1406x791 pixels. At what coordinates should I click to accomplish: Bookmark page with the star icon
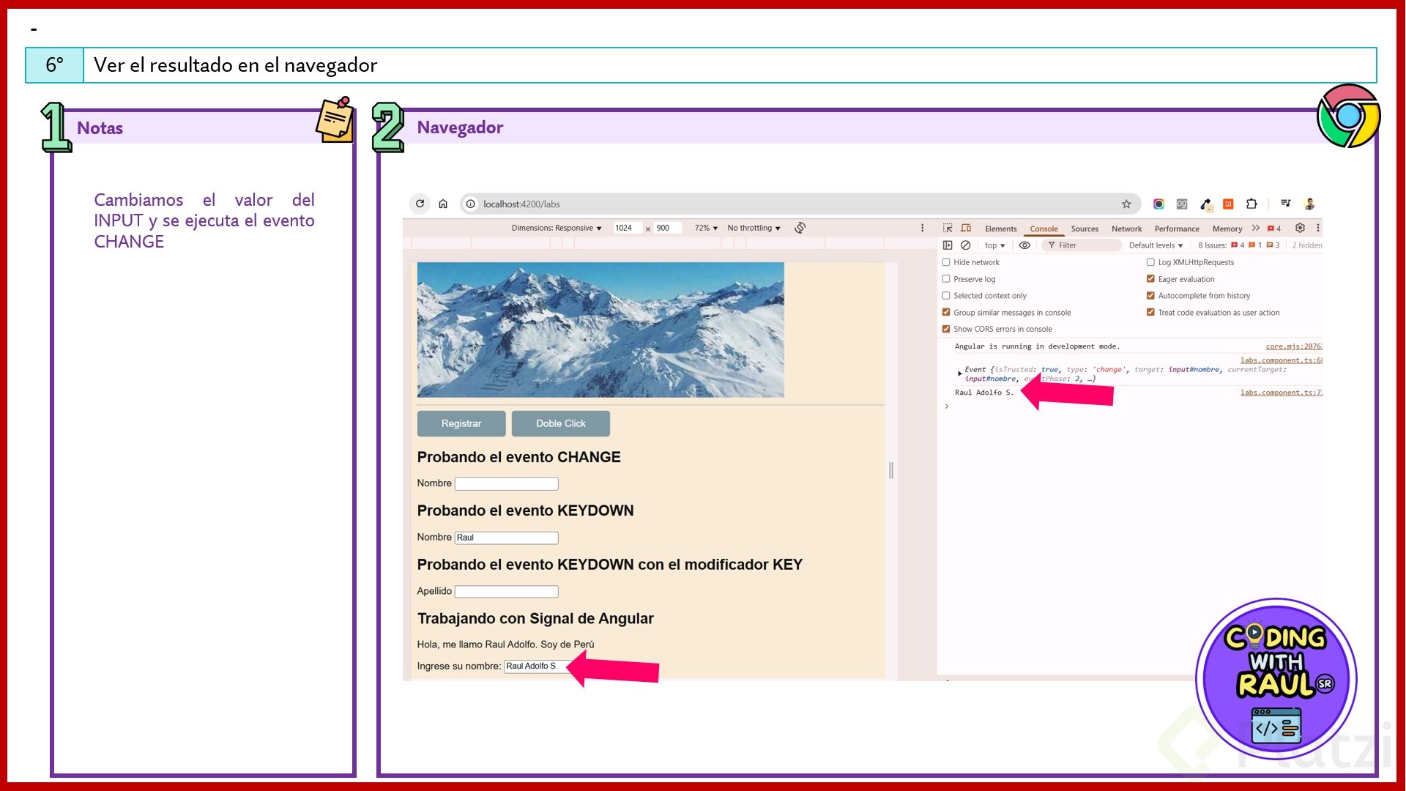click(x=1126, y=204)
